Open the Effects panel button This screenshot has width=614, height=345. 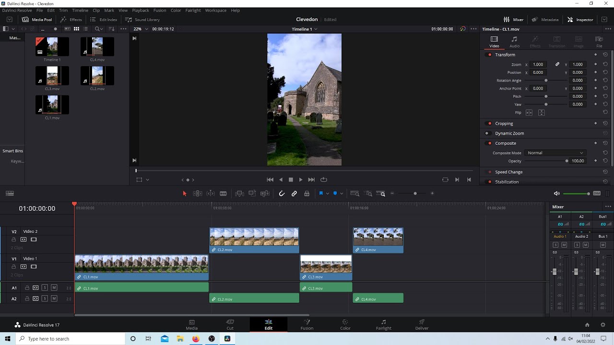click(x=71, y=20)
